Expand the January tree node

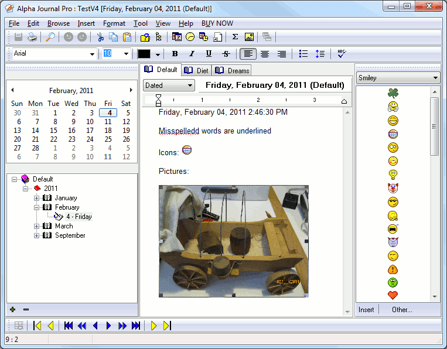click(x=37, y=198)
